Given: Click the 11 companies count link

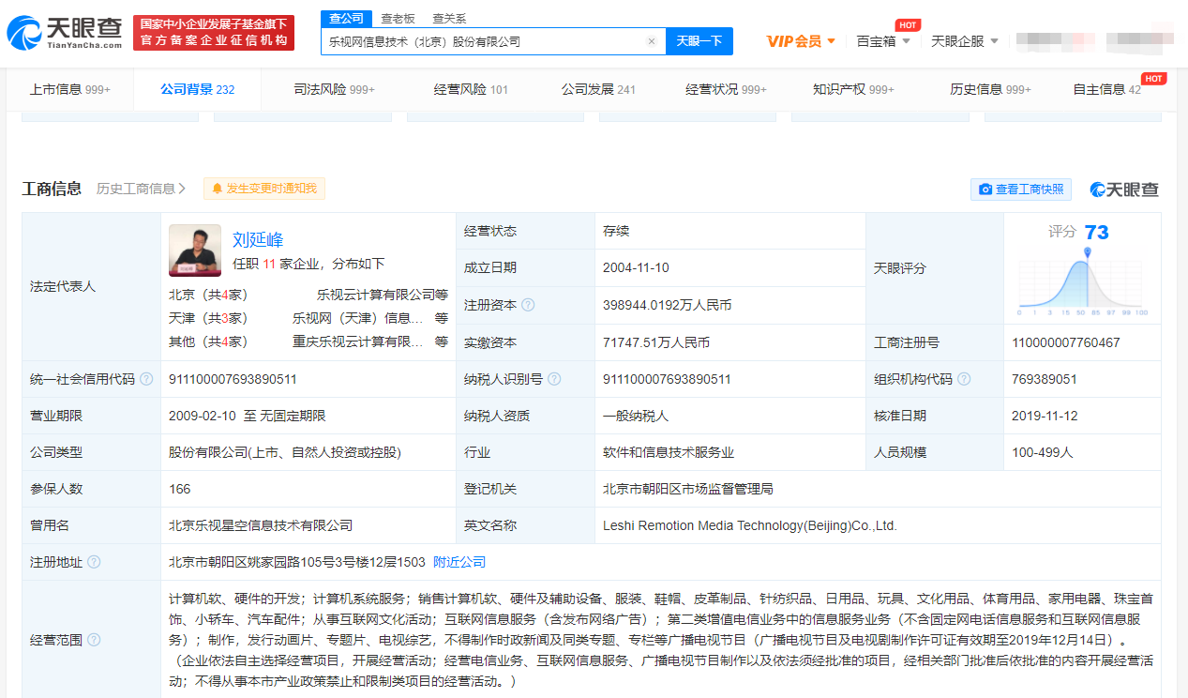Looking at the screenshot, I should [x=268, y=265].
